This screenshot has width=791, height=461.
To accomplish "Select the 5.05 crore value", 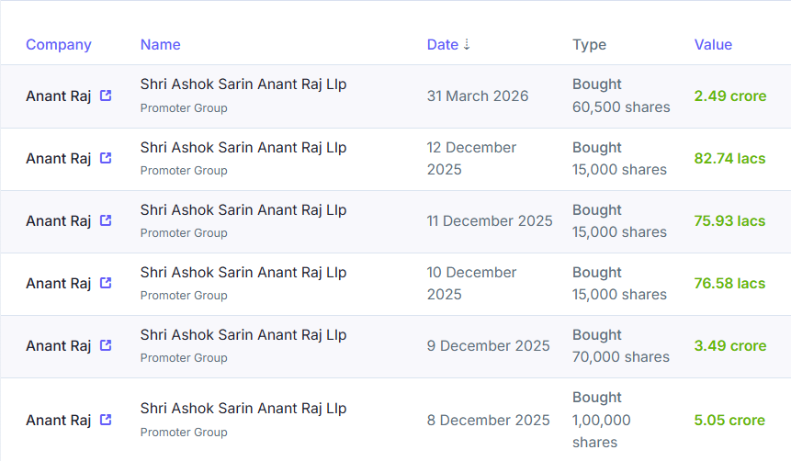I will 729,421.
